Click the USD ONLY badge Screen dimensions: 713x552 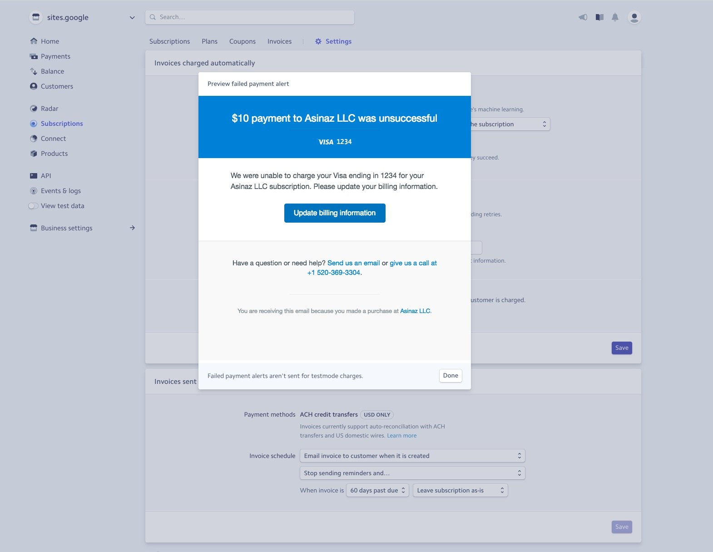[377, 415]
